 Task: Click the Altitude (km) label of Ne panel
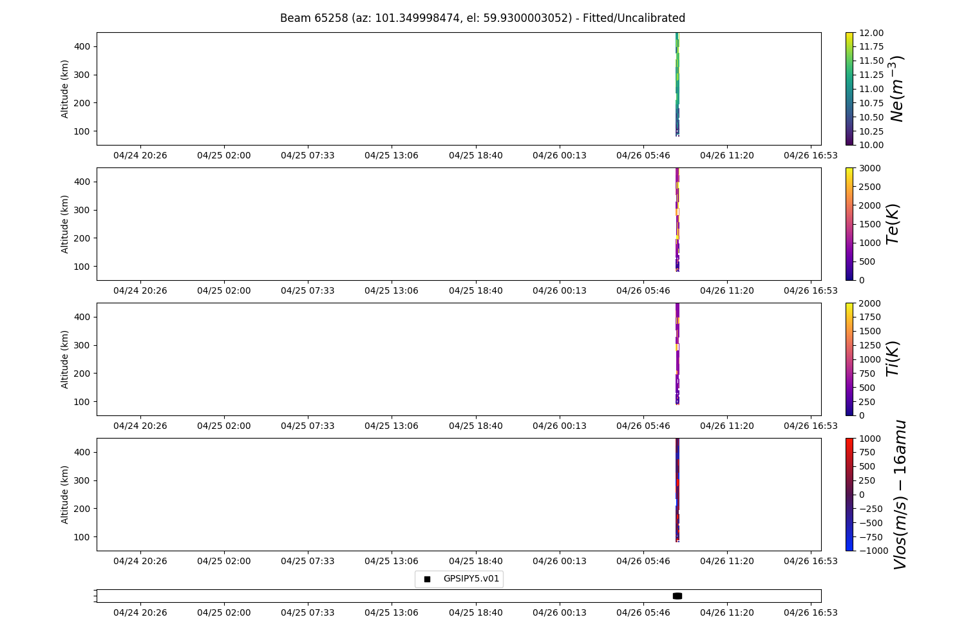64,89
